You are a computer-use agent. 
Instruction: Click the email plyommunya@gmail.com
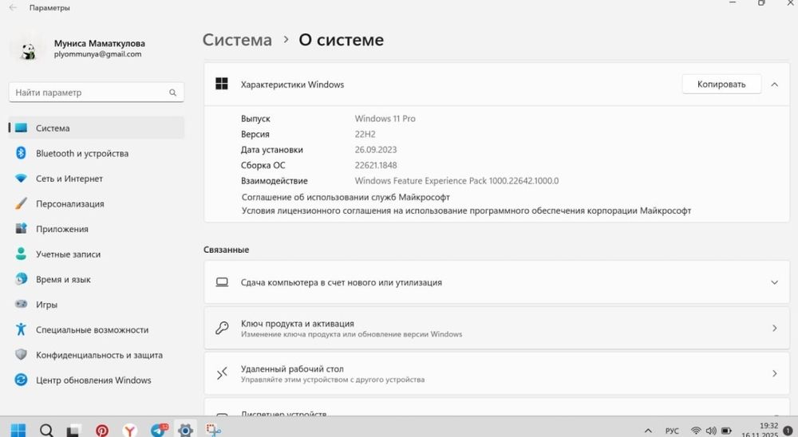pyautogui.click(x=97, y=54)
